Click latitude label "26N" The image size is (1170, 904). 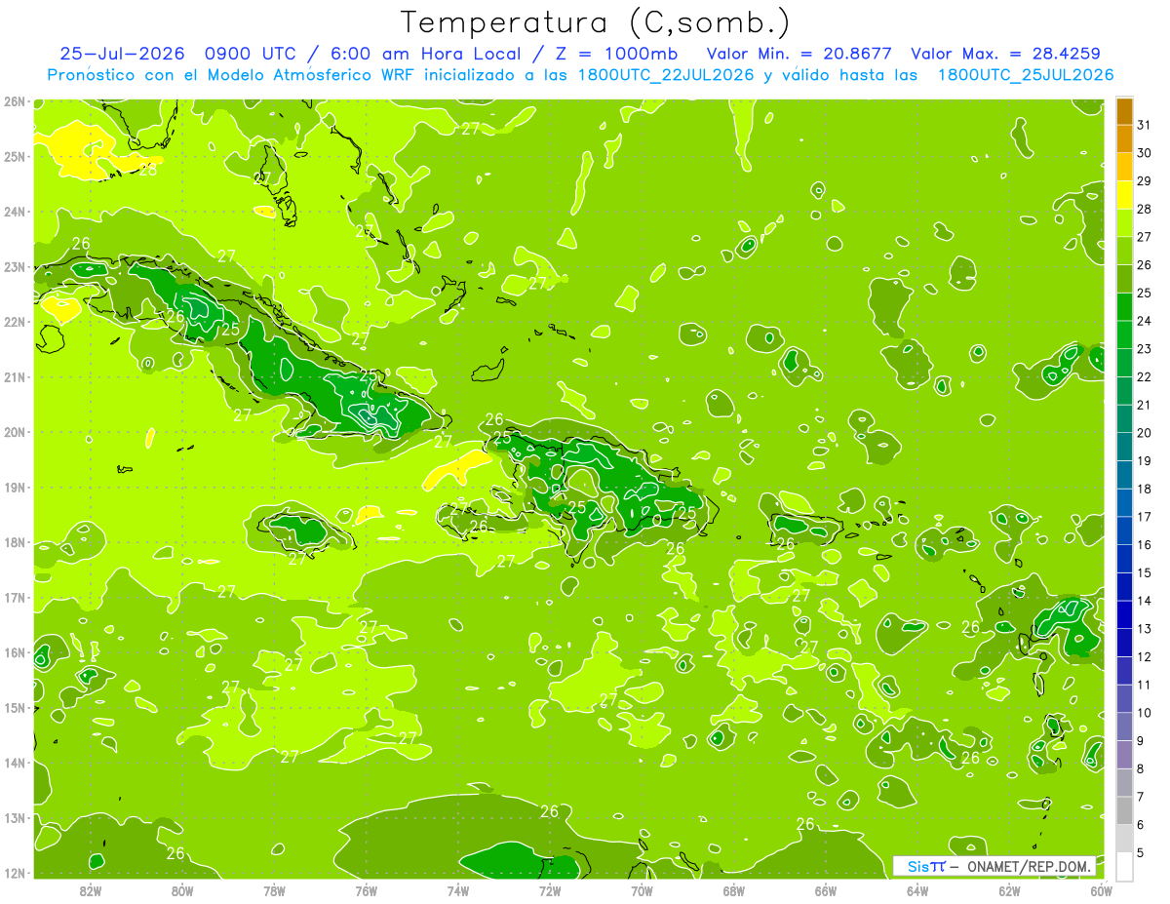pos(14,101)
